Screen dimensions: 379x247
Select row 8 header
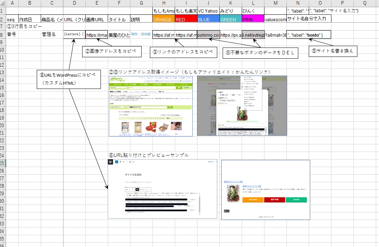click(x=3, y=35)
